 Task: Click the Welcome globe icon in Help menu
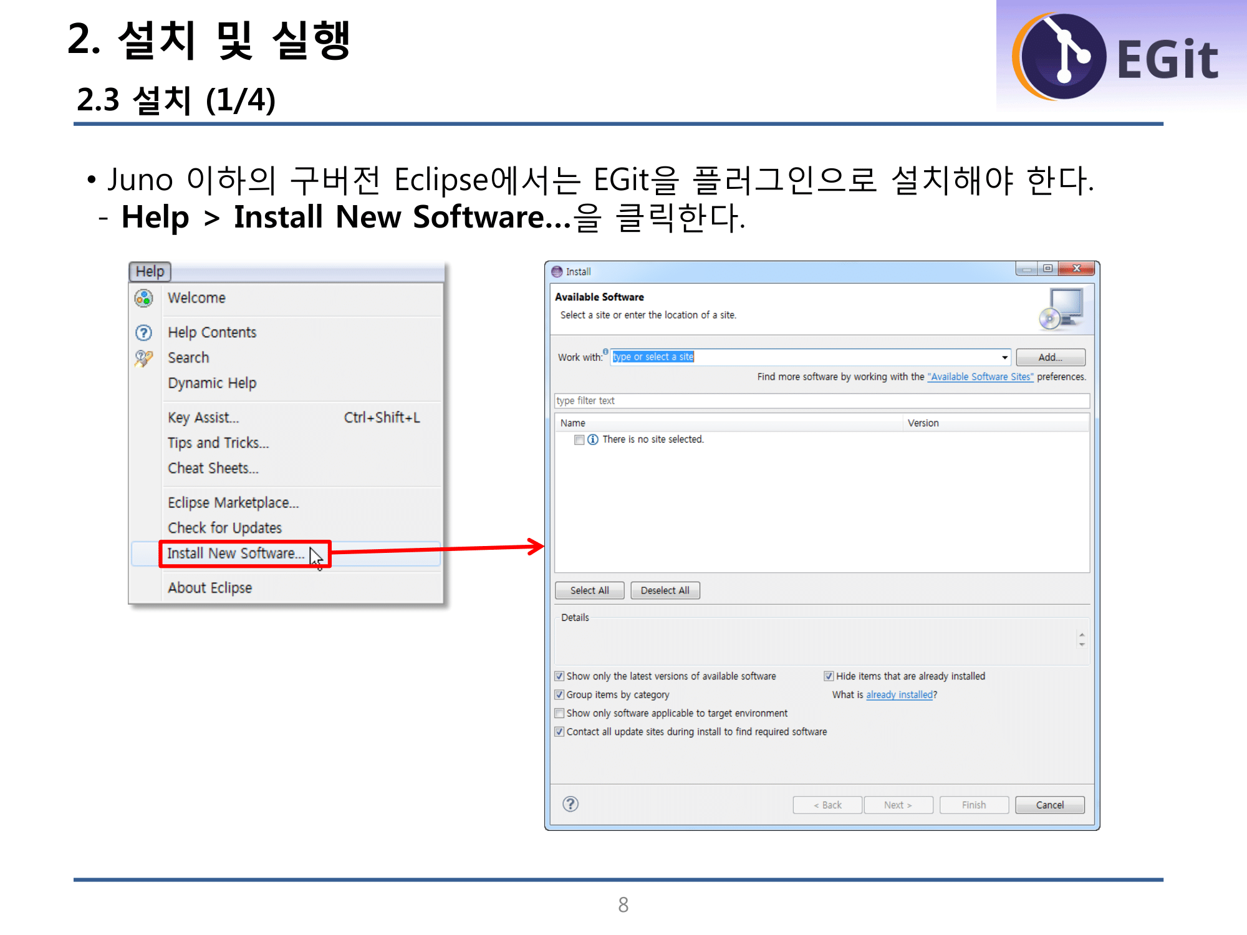[x=143, y=298]
